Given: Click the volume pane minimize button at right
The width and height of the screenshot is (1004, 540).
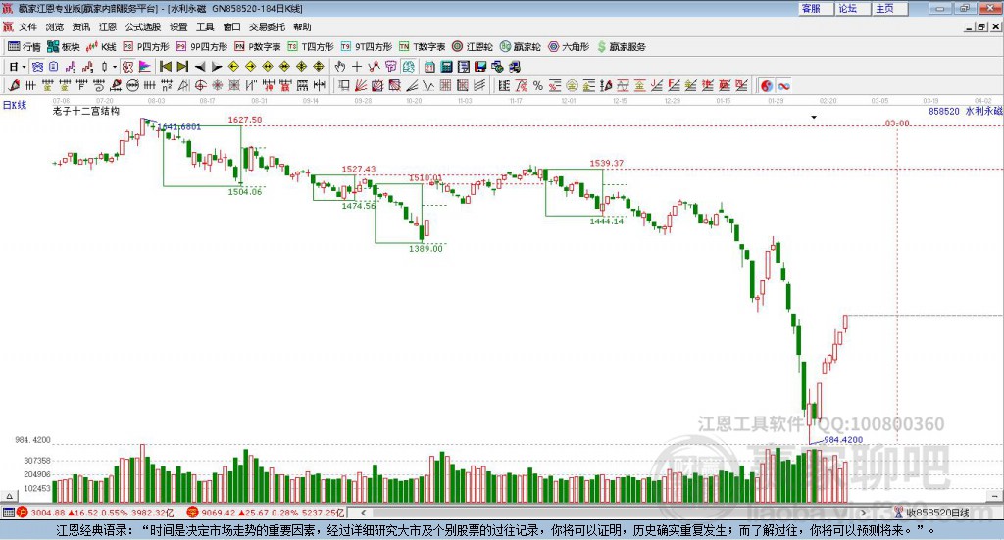Looking at the screenshot, I should click(x=994, y=496).
